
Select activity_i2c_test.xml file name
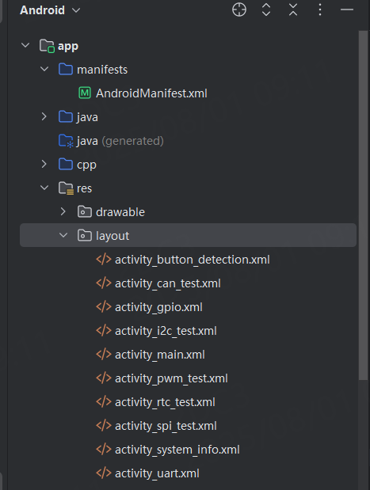pyautogui.click(x=166, y=331)
